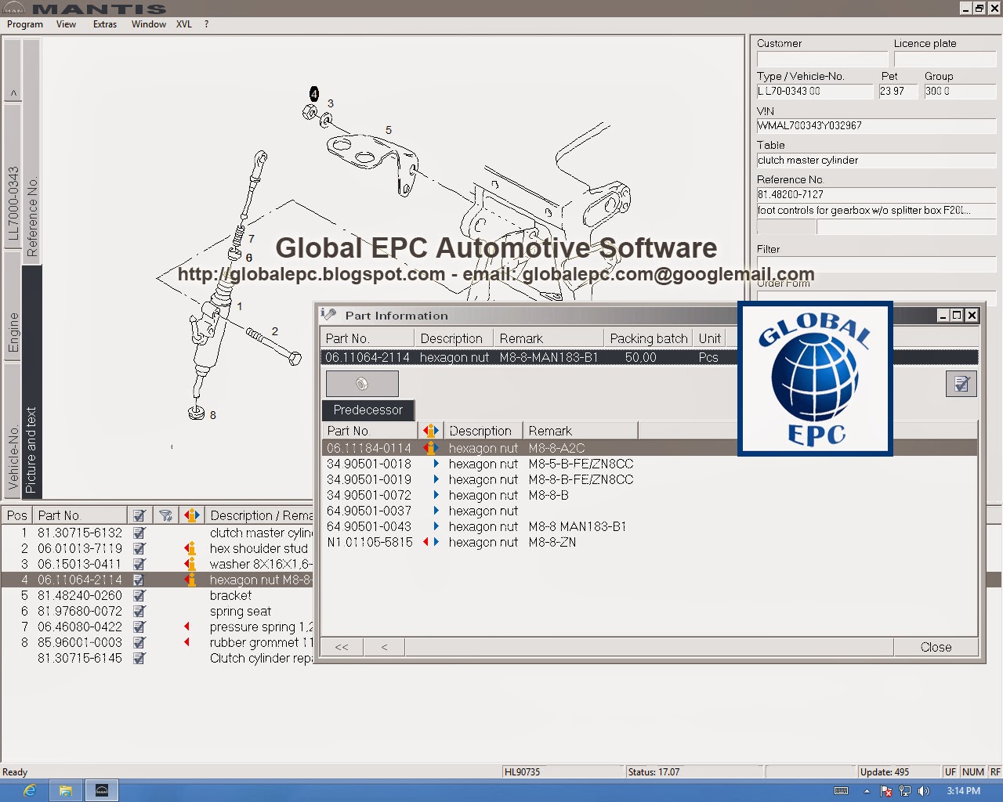Screen dimensions: 1003x802
Task: Open the XVL menu
Action: 184,24
